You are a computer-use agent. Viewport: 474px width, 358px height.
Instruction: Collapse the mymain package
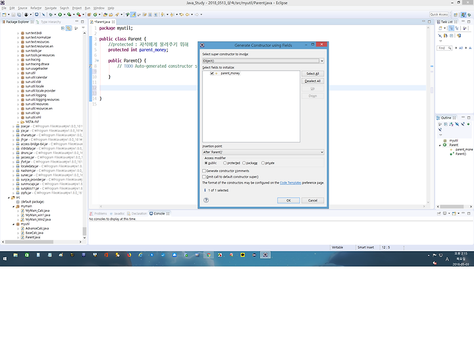13,207
